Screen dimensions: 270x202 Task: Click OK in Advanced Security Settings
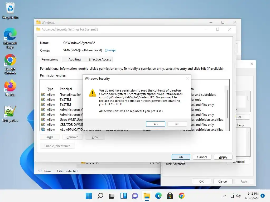(x=181, y=157)
